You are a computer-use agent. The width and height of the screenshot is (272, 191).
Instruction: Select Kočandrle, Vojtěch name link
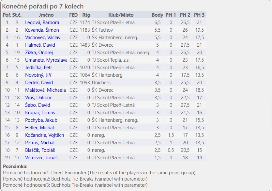point(44,135)
